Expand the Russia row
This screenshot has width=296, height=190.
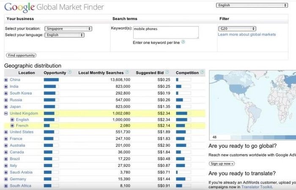click(x=6, y=100)
